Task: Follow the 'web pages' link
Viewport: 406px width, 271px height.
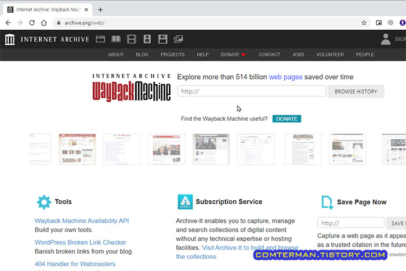Action: [x=285, y=77]
